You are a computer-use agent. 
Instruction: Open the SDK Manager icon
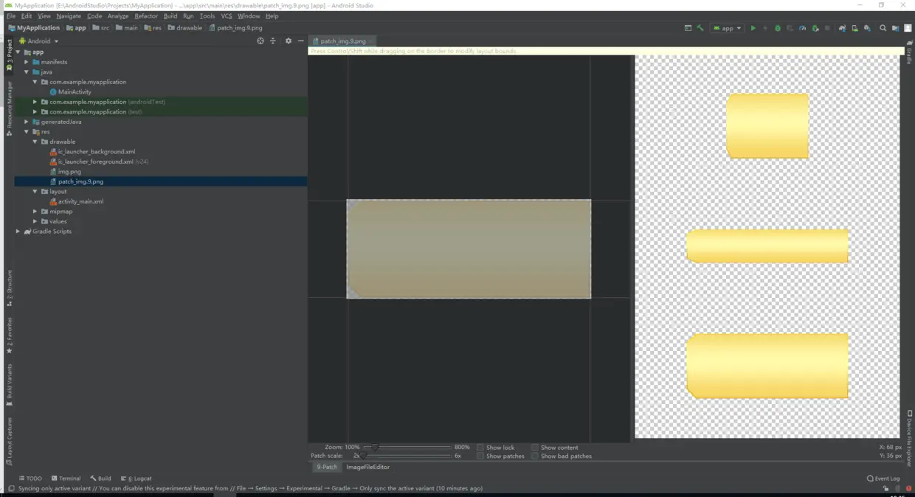[x=867, y=28]
